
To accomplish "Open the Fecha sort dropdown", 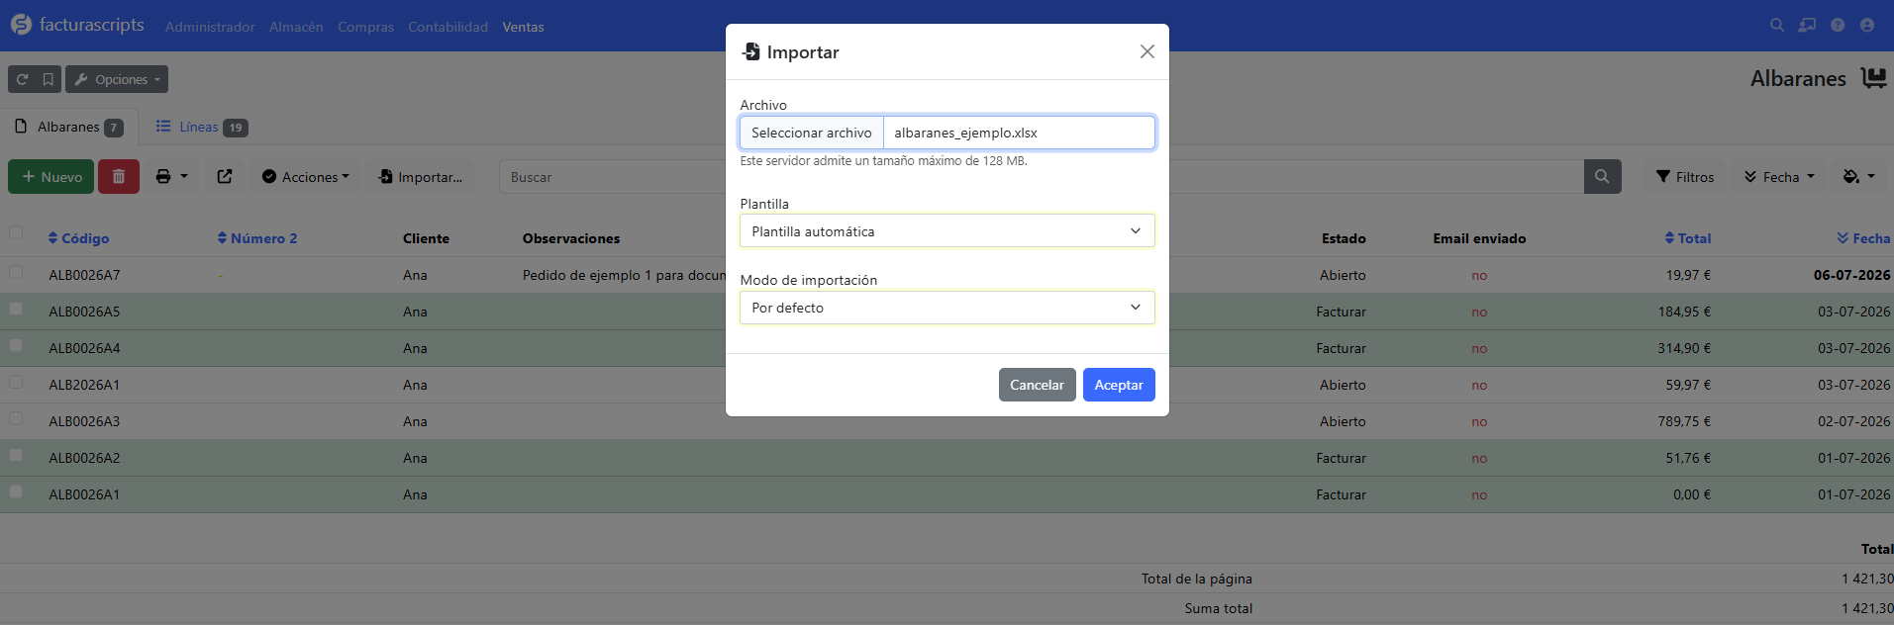I will 1779,177.
